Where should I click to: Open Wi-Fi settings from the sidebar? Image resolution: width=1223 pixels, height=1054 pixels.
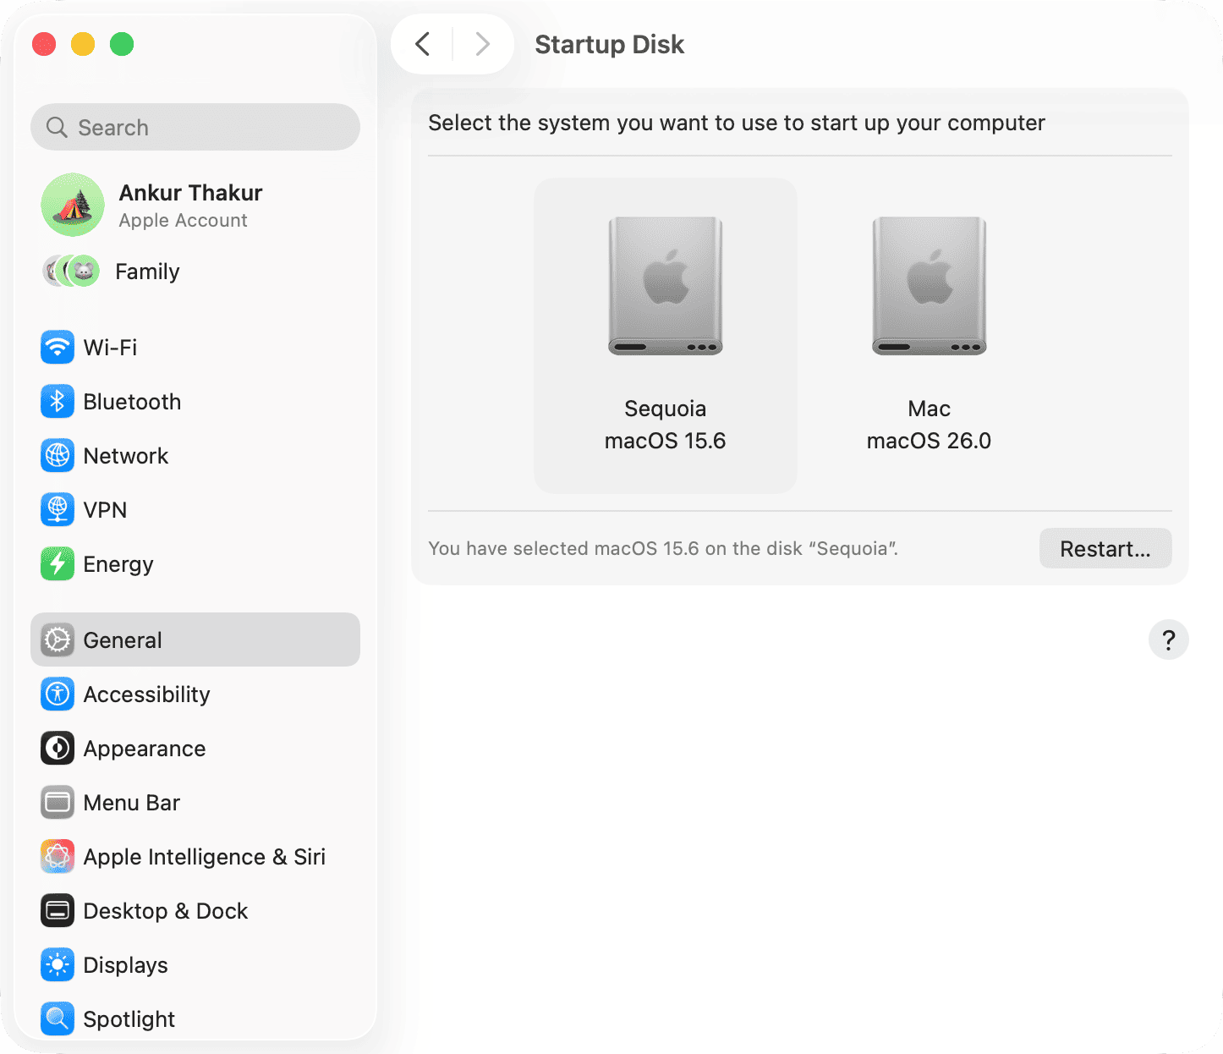[x=110, y=347]
